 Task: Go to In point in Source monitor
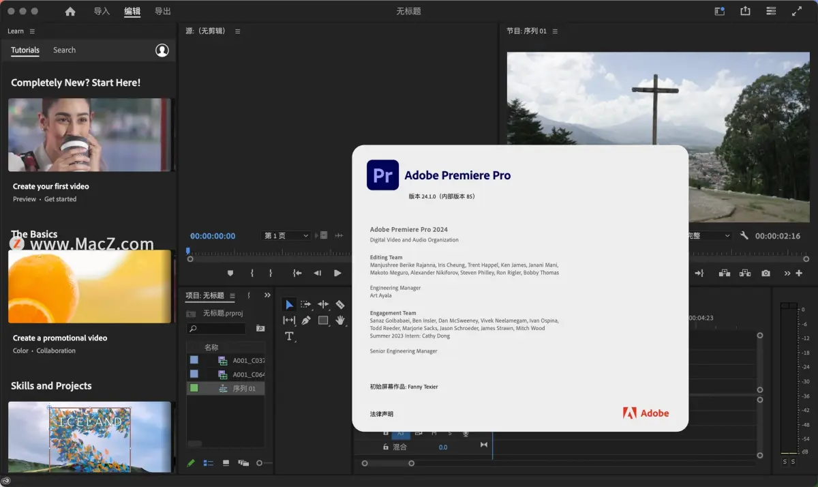(297, 273)
